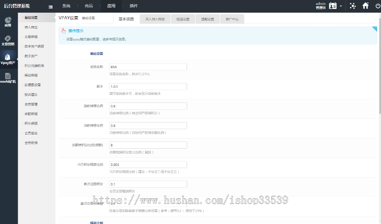
Task: Open the world矿机 document icon
Action: click(8, 76)
